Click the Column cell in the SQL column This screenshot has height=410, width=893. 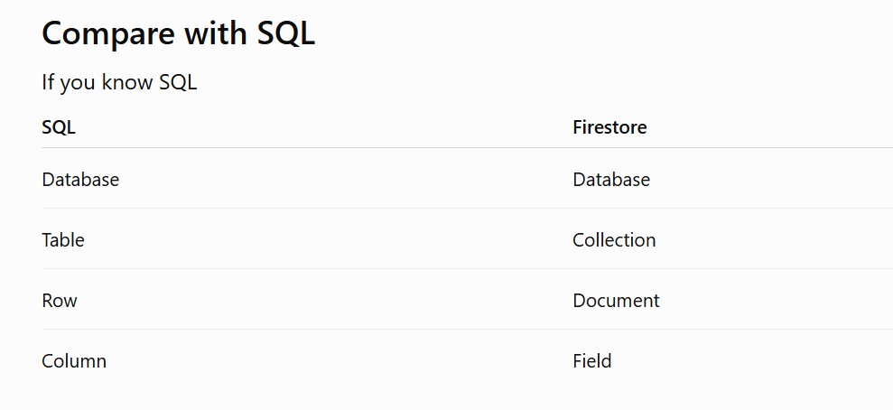tap(74, 361)
